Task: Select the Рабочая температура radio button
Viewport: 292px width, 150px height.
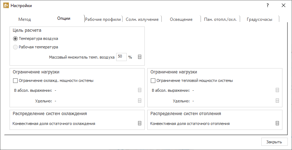Action: click(x=16, y=47)
